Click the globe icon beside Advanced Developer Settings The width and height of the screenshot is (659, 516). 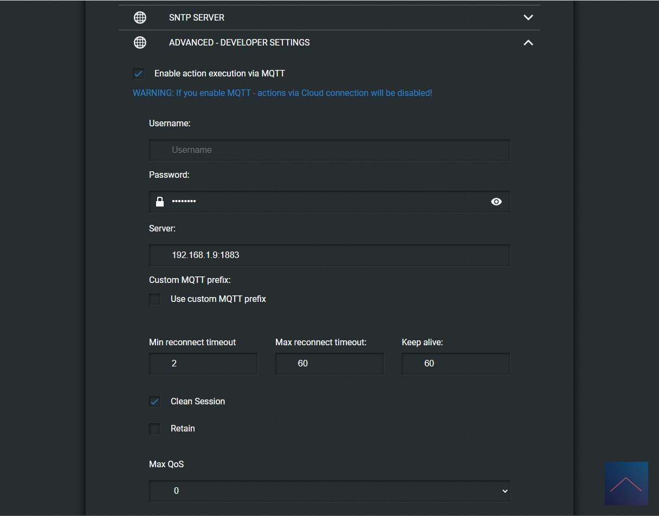pos(140,42)
